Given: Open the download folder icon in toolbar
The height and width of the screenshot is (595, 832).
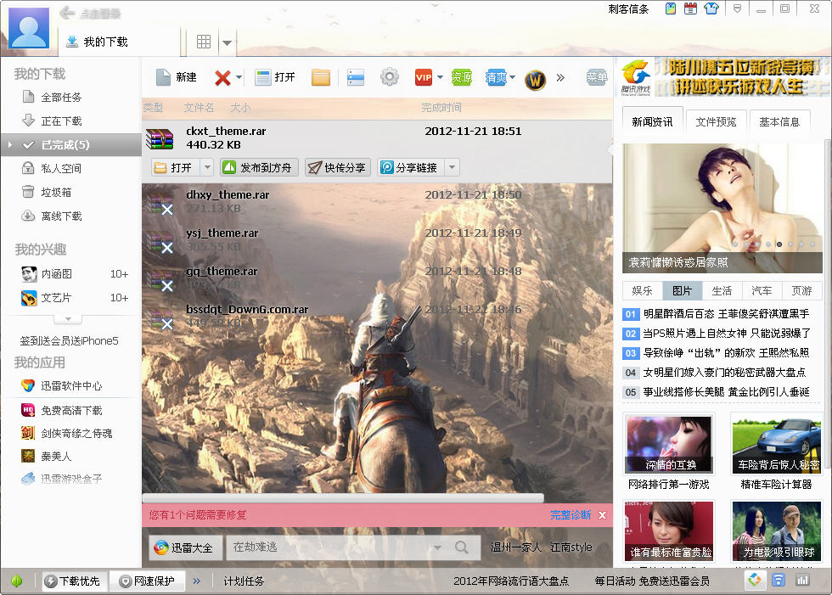Looking at the screenshot, I should pos(321,77).
